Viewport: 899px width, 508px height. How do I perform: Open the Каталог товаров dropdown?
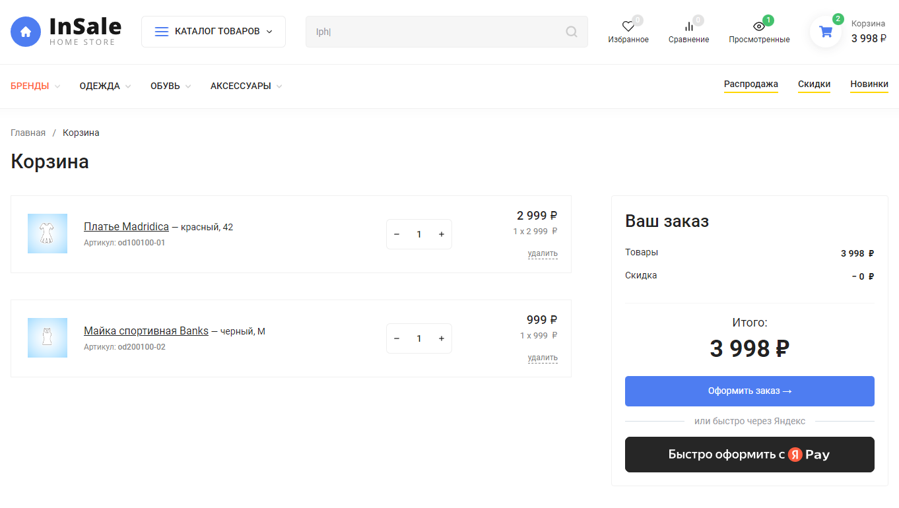point(213,32)
